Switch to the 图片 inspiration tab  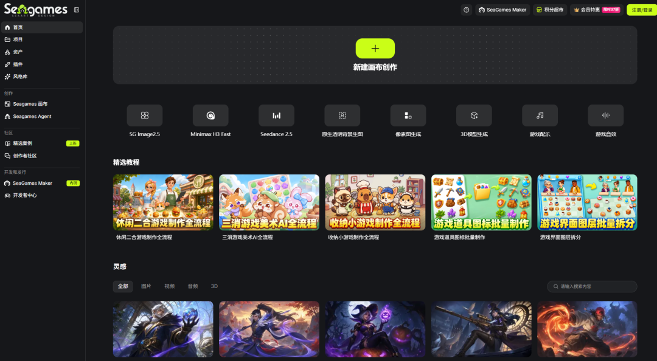point(146,286)
